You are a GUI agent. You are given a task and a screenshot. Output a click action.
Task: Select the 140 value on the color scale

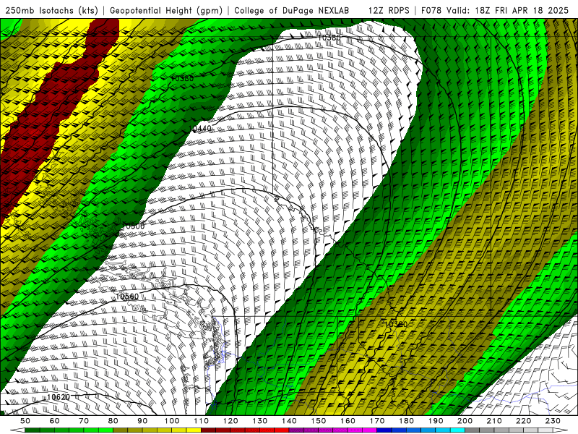[290, 421]
